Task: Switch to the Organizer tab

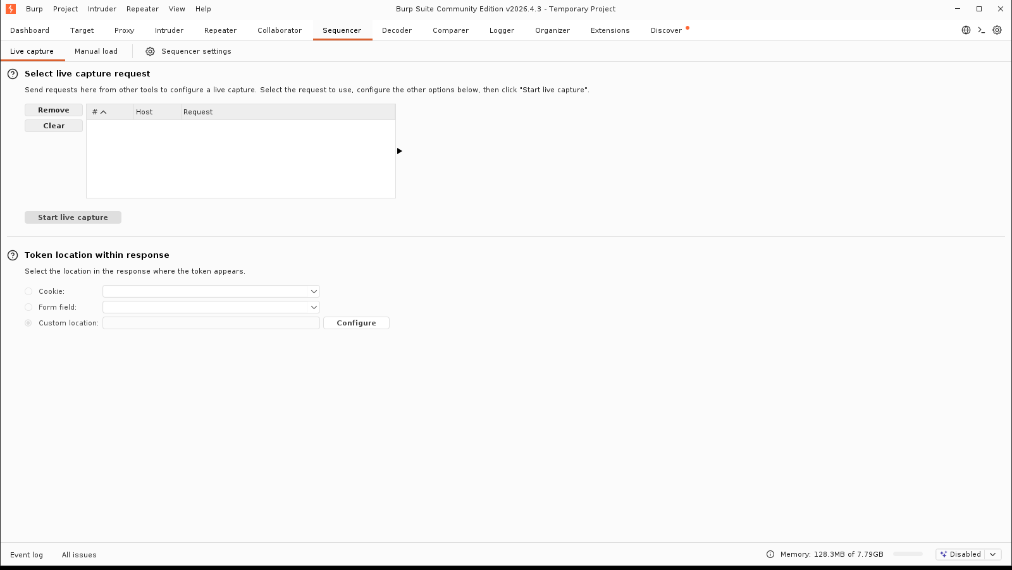Action: (x=553, y=30)
